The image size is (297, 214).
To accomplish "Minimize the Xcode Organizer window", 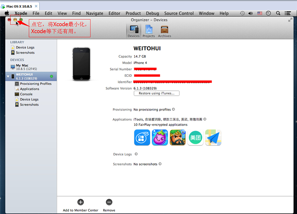I will coord(15,20).
